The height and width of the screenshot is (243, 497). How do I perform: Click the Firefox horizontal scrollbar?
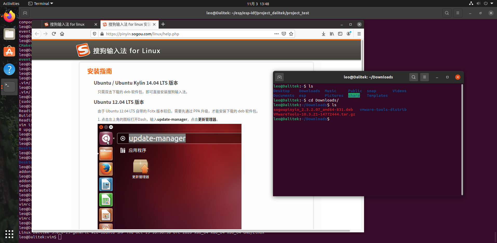click(x=191, y=231)
